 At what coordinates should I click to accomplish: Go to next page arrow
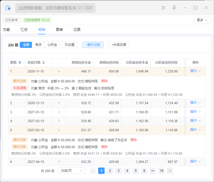click(170, 171)
